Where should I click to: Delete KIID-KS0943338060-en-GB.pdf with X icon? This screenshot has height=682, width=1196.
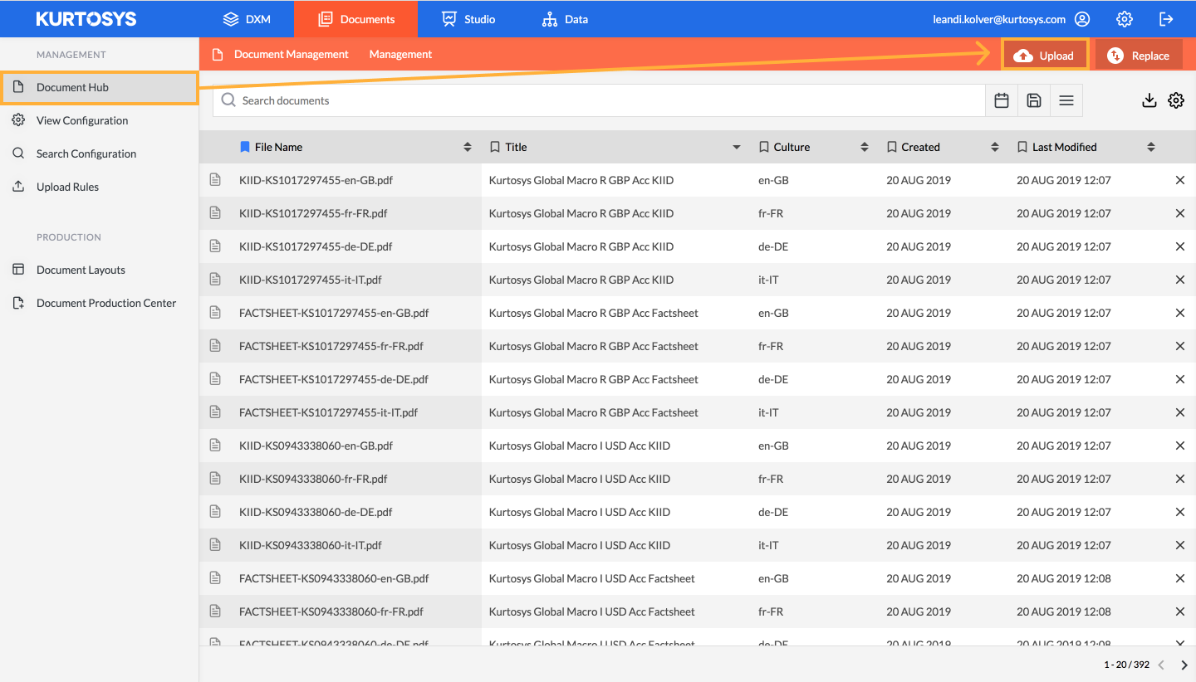[x=1180, y=446]
